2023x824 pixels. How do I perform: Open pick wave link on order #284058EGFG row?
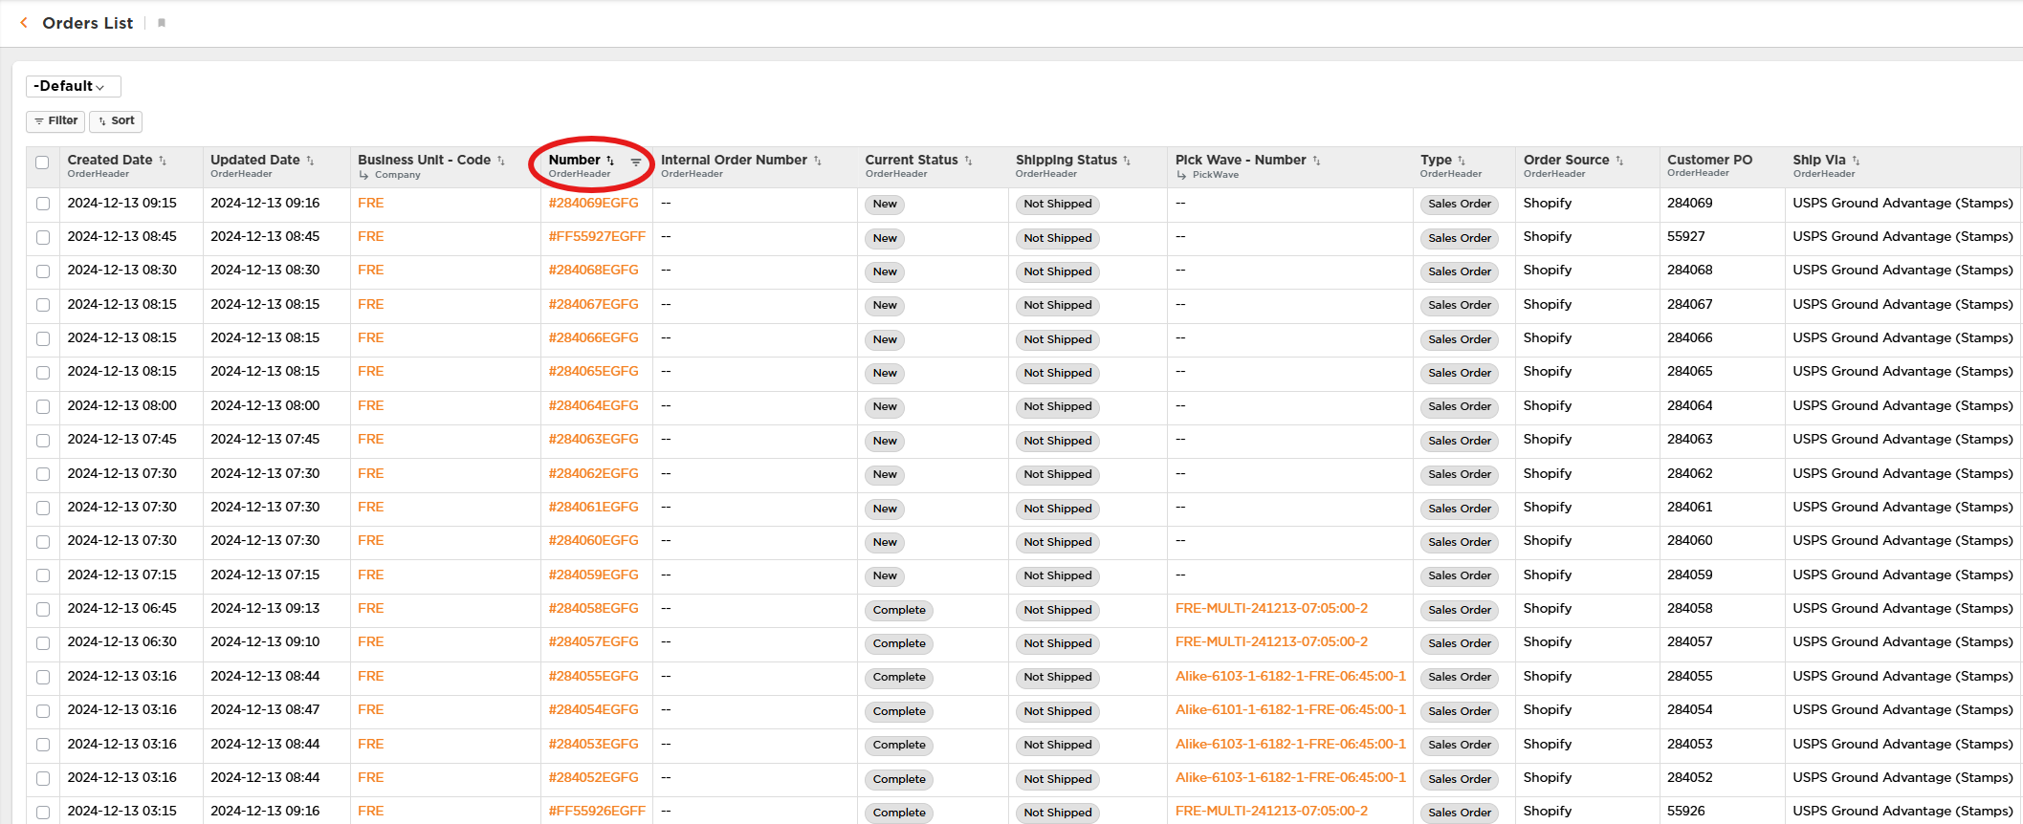[1271, 609]
